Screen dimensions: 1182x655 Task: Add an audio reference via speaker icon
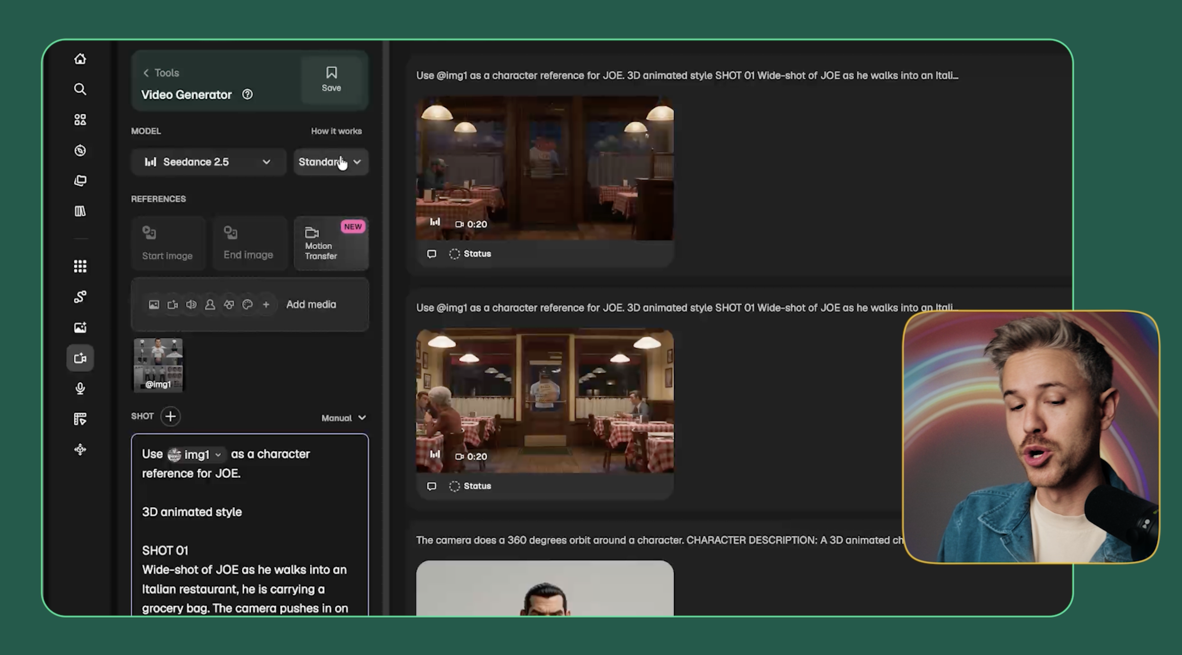click(191, 304)
